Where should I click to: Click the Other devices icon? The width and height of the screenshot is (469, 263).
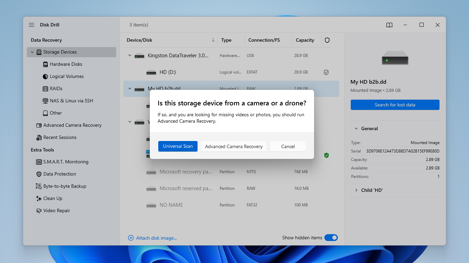45,113
